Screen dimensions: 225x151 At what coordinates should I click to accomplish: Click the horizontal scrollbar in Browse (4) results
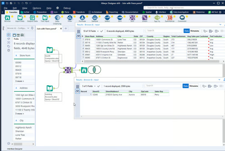click(152, 61)
